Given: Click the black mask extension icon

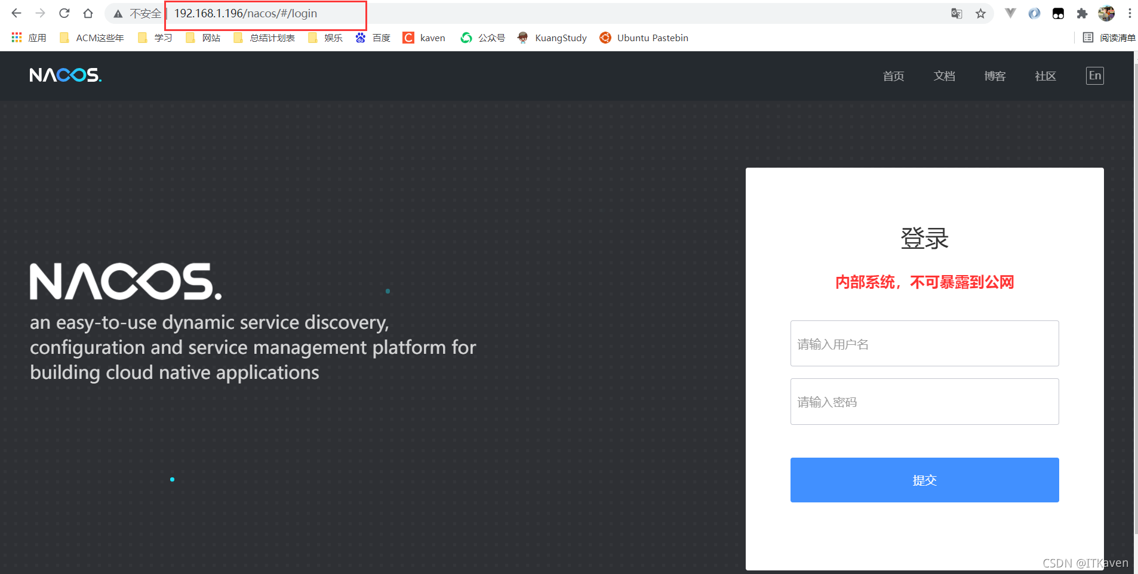Looking at the screenshot, I should coord(1058,13).
